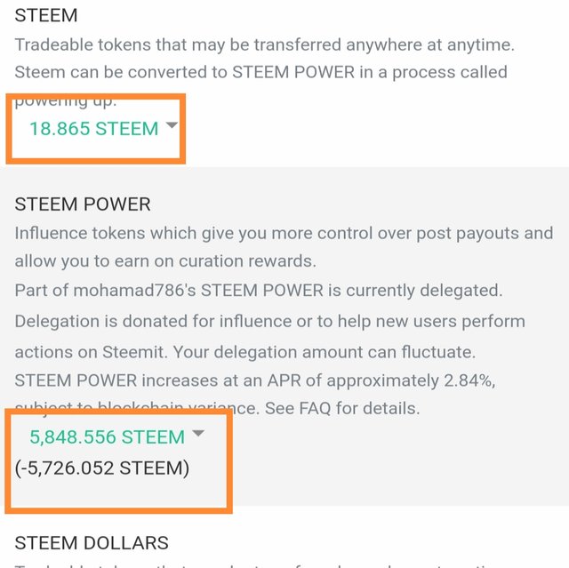Click the STEEM DOLLARS section heading
This screenshot has width=569, height=568.
92,542
